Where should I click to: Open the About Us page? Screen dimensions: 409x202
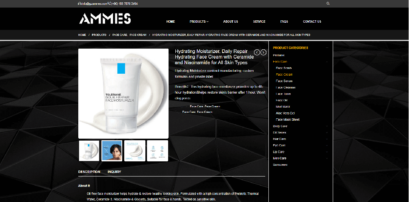click(230, 22)
